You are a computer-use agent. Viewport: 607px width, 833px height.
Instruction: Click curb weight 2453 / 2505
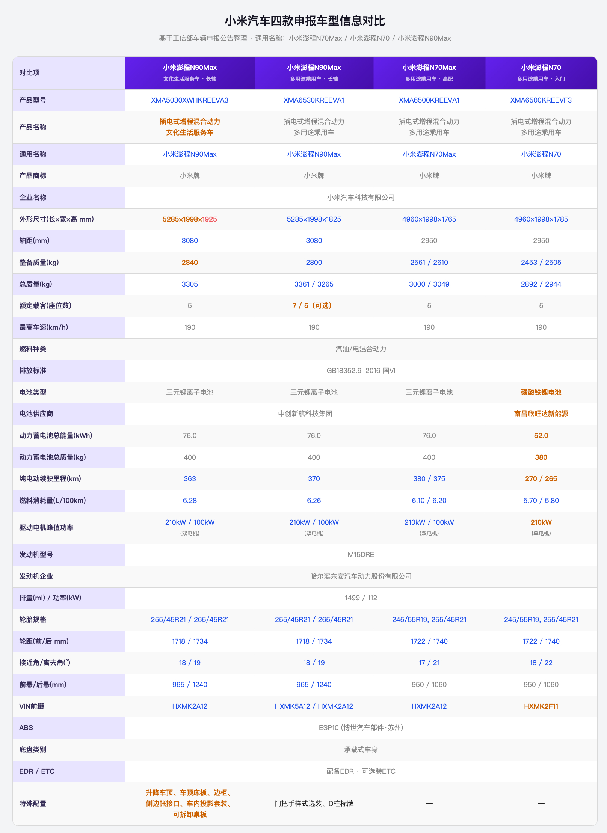point(541,263)
